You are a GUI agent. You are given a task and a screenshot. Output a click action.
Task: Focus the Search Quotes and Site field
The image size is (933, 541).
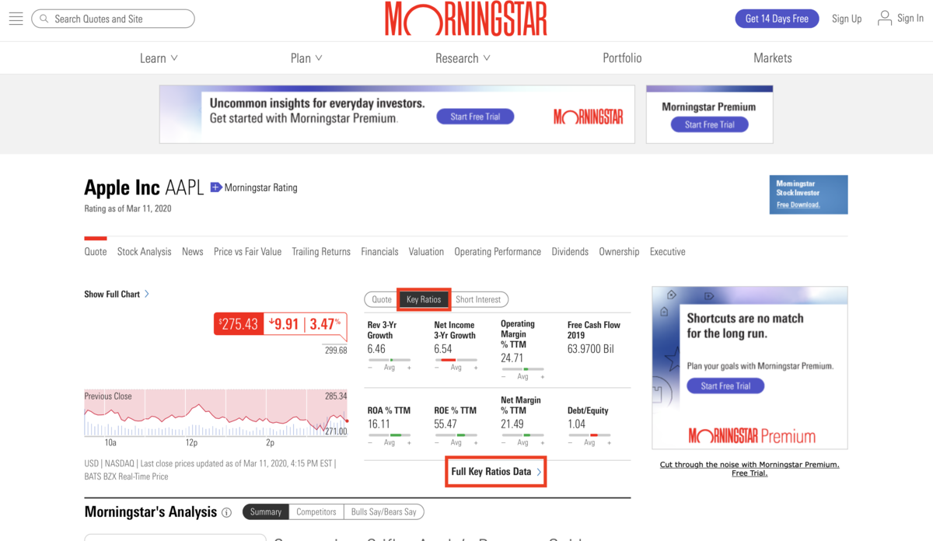113,19
